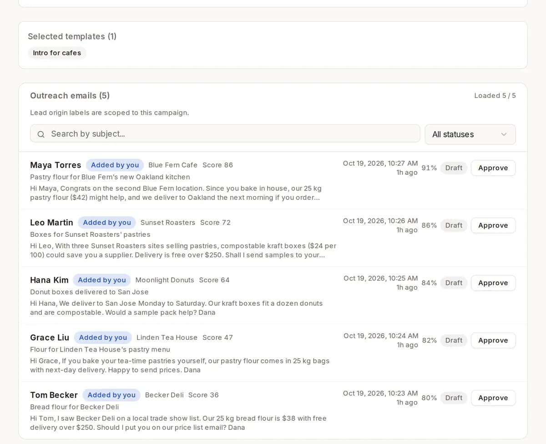Screen dimensions: 546x444
Task: Open the Leo Martin contact name
Action: point(51,222)
